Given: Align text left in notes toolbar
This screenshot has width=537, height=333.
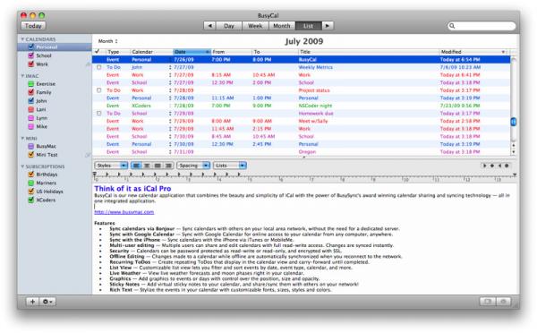Looking at the screenshot, I should 136,166.
